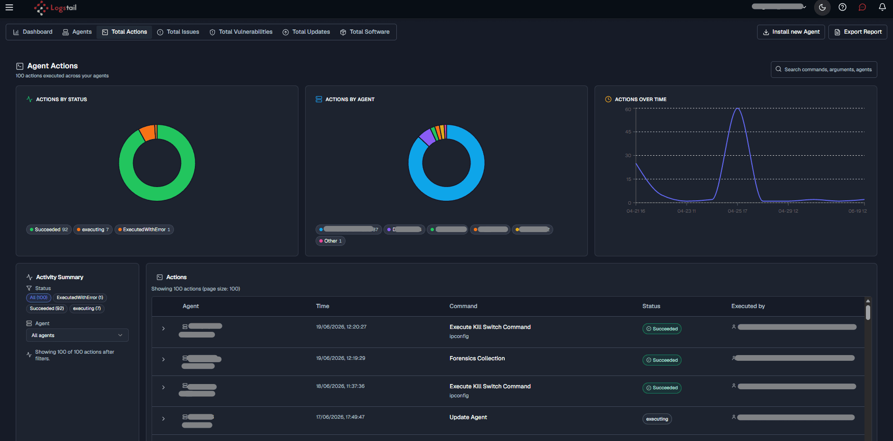Click the Install new Agent button

(x=791, y=32)
